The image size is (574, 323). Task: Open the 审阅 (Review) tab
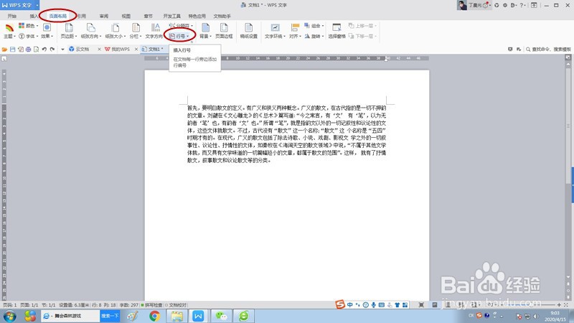[104, 16]
